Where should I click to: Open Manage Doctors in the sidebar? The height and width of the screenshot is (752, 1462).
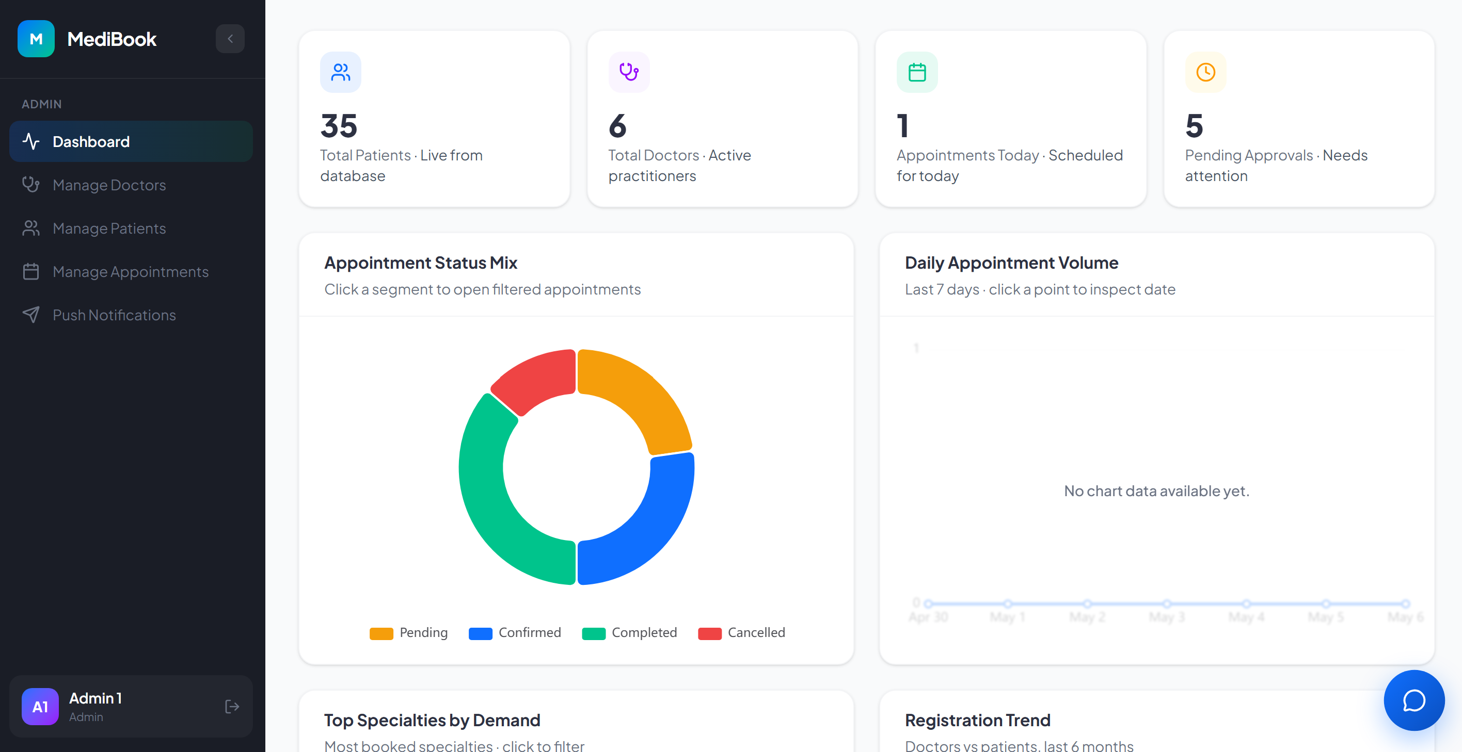coord(131,185)
